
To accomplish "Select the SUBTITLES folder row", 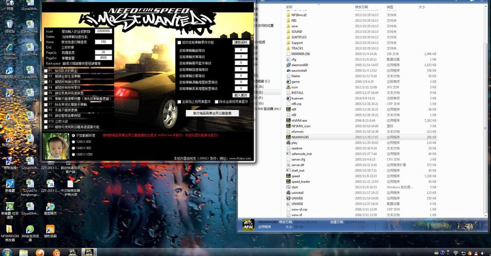I will (361, 37).
